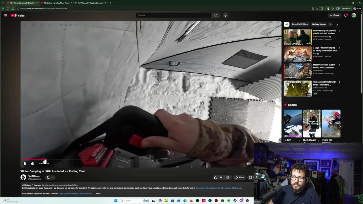Close the Mysterious Narcotics Plane Wreck tab

(x=71, y=3)
